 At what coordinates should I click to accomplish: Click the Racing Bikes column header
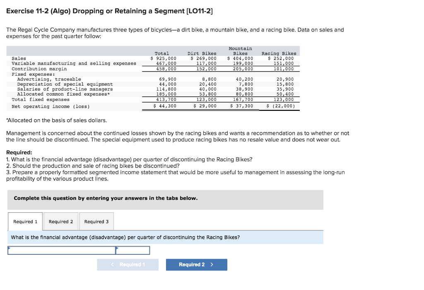(x=279, y=53)
